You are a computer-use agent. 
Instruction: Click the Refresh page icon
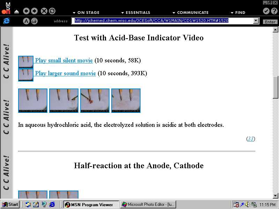coord(52,11)
